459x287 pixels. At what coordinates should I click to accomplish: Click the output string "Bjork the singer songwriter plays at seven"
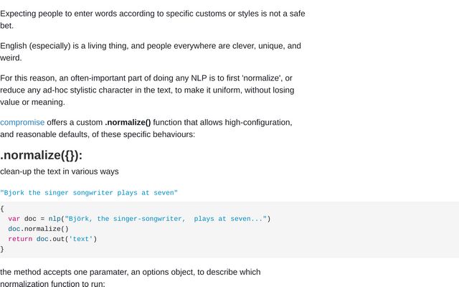tap(89, 193)
